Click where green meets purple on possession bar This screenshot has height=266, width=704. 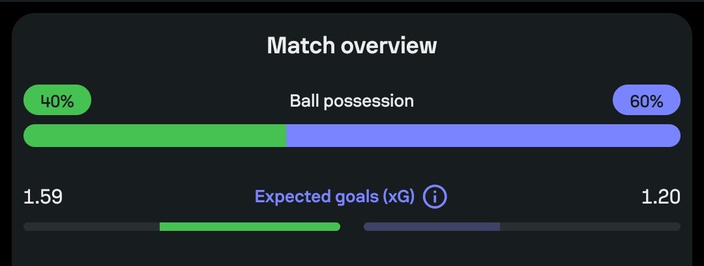tap(287, 135)
